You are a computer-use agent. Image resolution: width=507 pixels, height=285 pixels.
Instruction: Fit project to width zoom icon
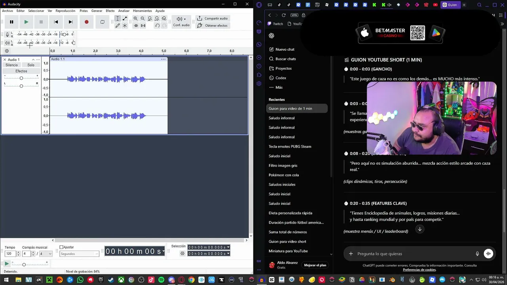tap(157, 19)
